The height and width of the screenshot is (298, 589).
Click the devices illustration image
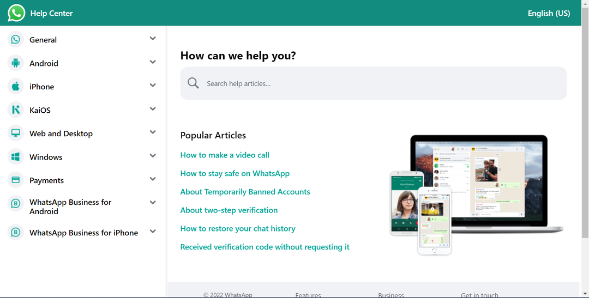click(476, 195)
